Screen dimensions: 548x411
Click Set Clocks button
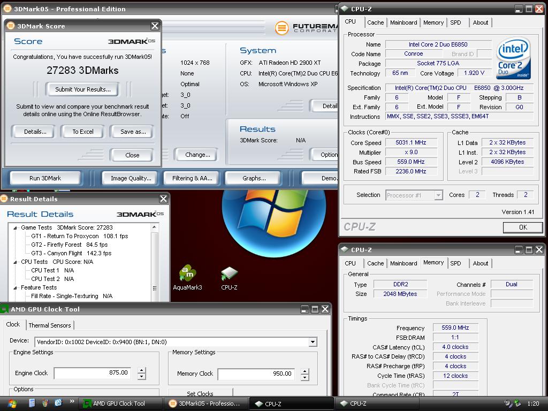200,393
